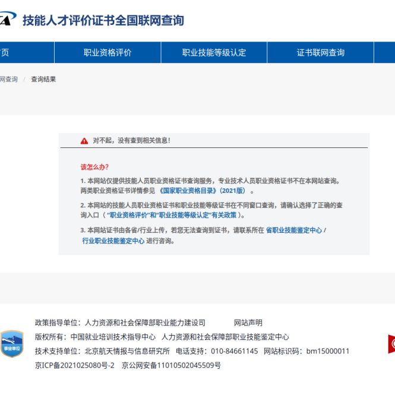
Task: Open the 证书联网查询 menu
Action: tap(320, 52)
